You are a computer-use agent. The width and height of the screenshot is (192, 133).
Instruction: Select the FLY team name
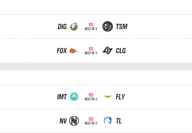120,97
